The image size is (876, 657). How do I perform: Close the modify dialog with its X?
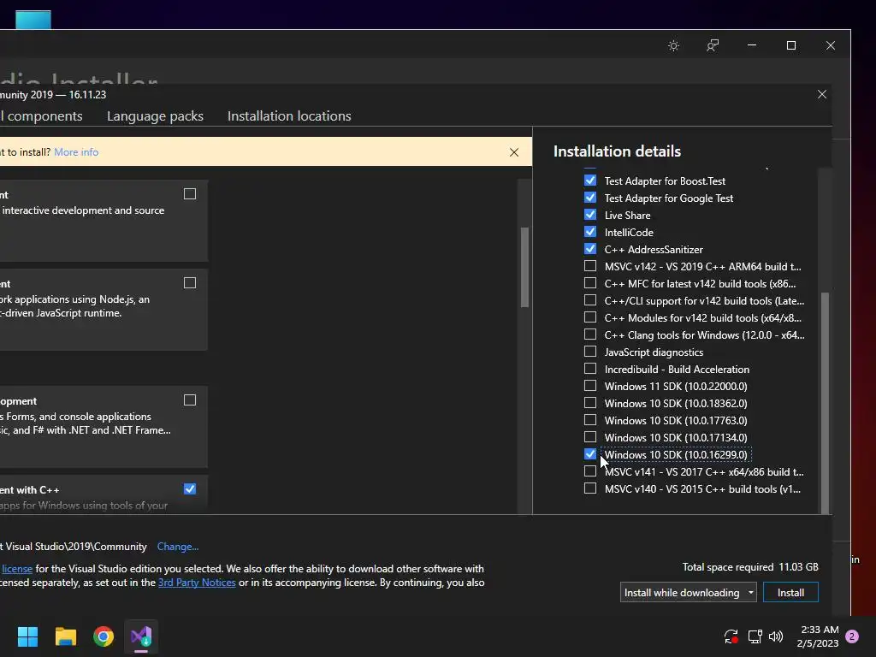pyautogui.click(x=822, y=94)
